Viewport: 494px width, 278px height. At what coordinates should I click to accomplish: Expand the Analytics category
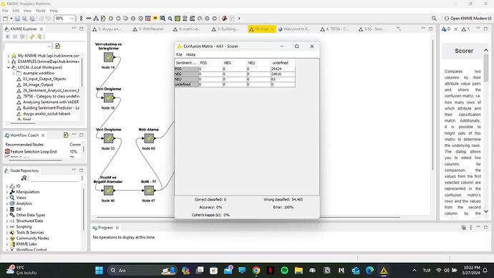pyautogui.click(x=7, y=203)
